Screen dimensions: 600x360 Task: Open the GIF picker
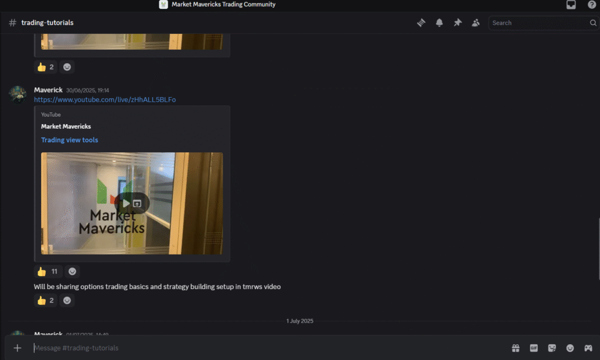pyautogui.click(x=534, y=348)
